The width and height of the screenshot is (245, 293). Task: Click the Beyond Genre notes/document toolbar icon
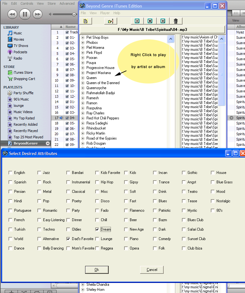pos(85,21)
